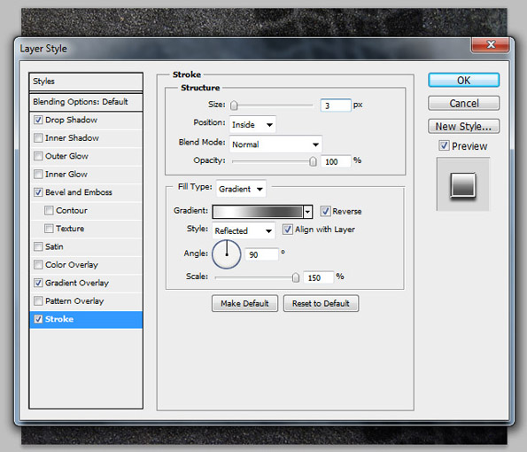This screenshot has height=452, width=527.
Task: Click the Size px input field
Action: click(x=336, y=105)
